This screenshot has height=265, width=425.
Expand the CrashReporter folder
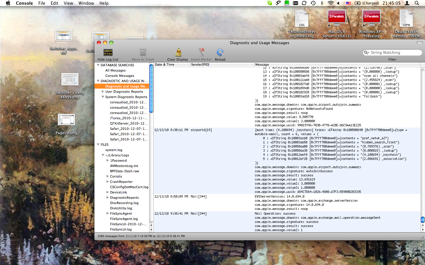108,182
